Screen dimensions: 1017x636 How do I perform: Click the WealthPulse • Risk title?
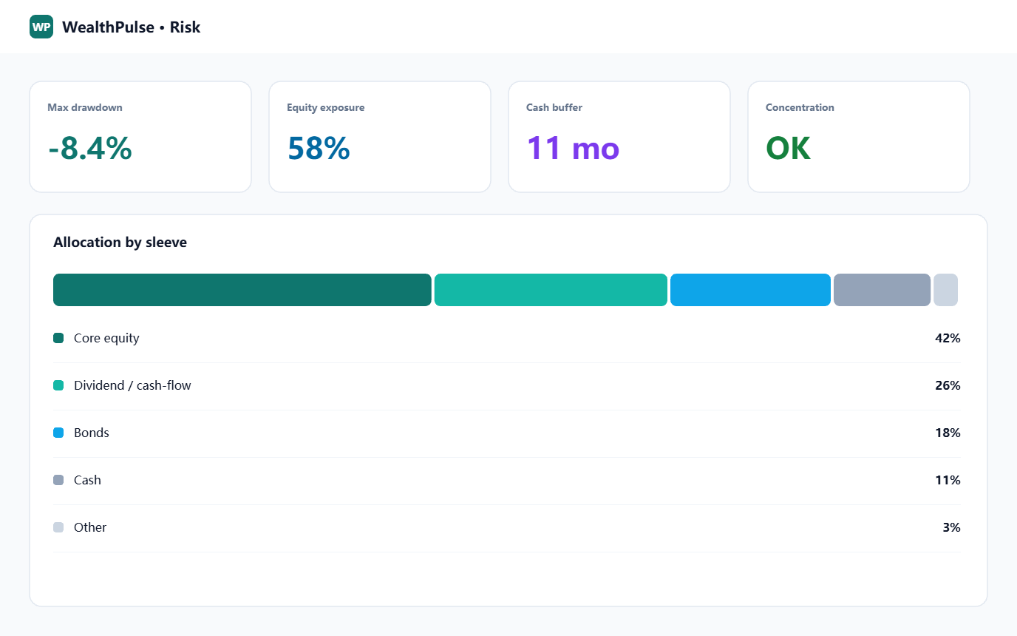[x=132, y=27]
